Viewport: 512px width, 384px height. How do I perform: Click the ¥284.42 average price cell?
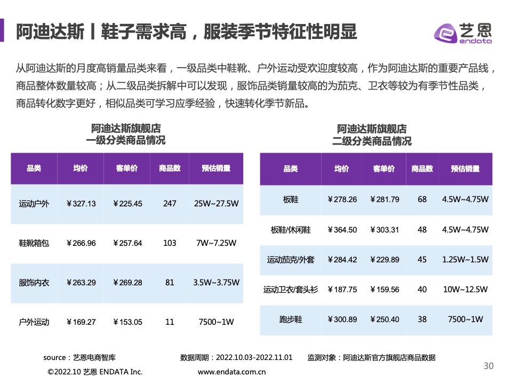click(342, 260)
